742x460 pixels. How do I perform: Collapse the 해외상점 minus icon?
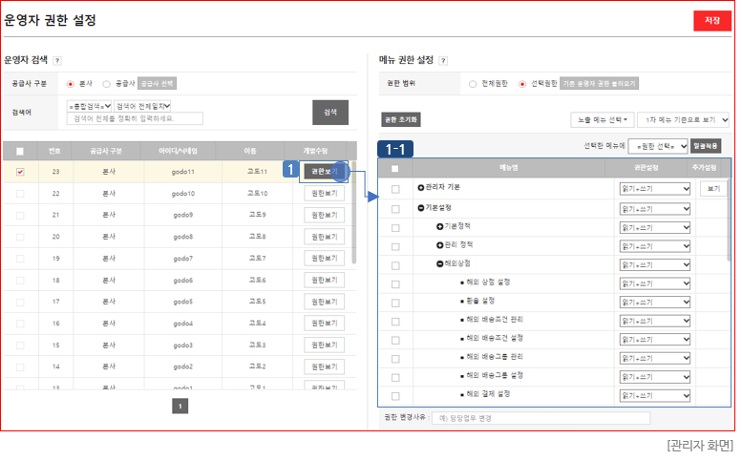coord(440,263)
